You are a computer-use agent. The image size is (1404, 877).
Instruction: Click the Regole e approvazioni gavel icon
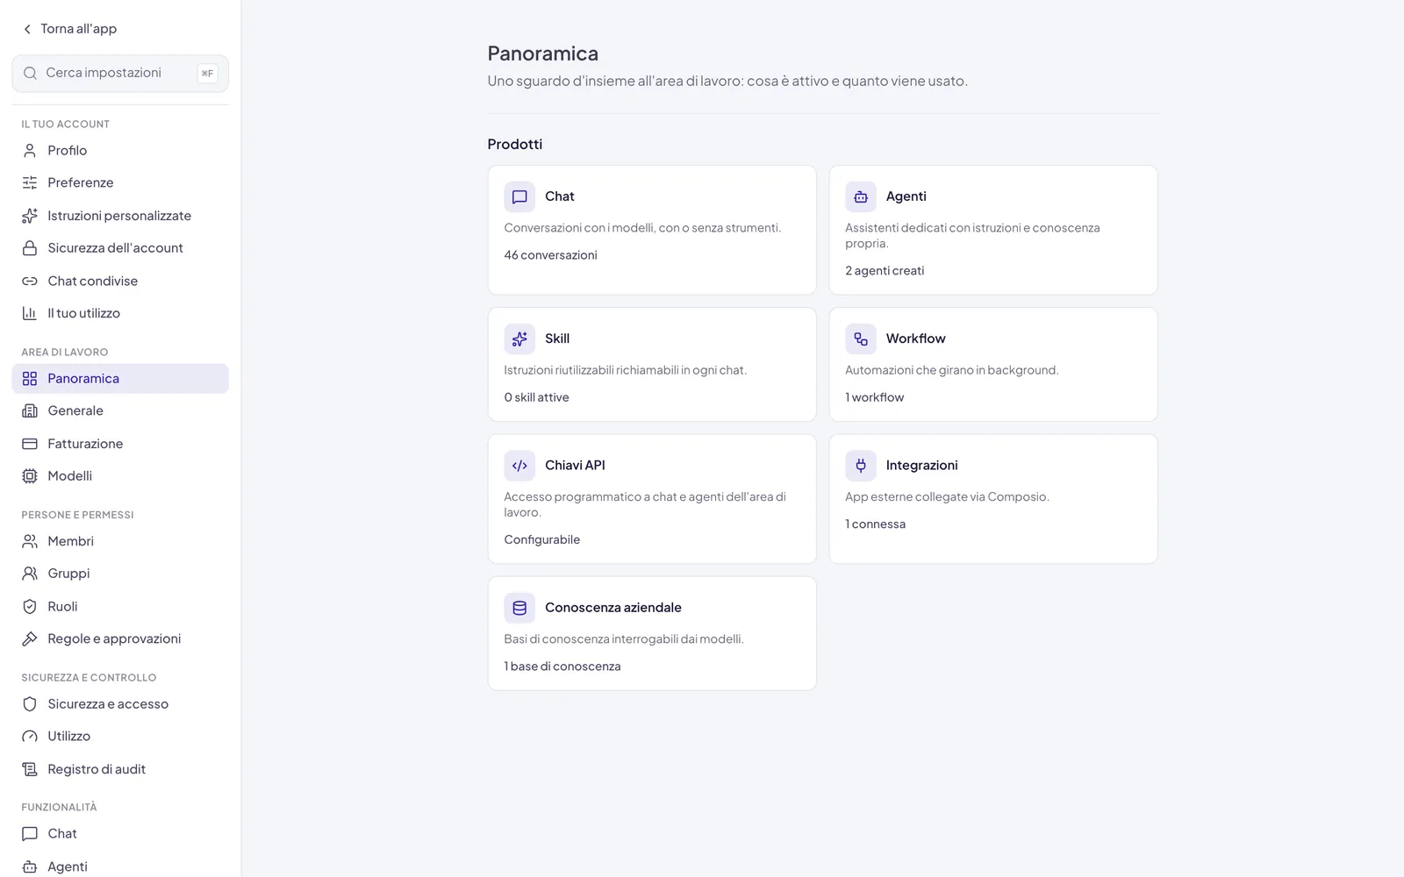click(30, 638)
